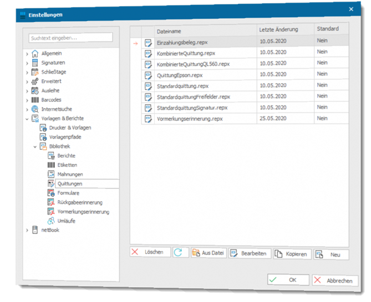The height and width of the screenshot is (302, 371).
Task: Click the Umläufe icon in tree
Action: tap(51, 221)
